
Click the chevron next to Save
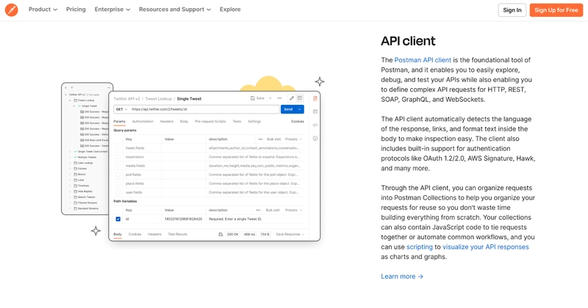(x=270, y=98)
